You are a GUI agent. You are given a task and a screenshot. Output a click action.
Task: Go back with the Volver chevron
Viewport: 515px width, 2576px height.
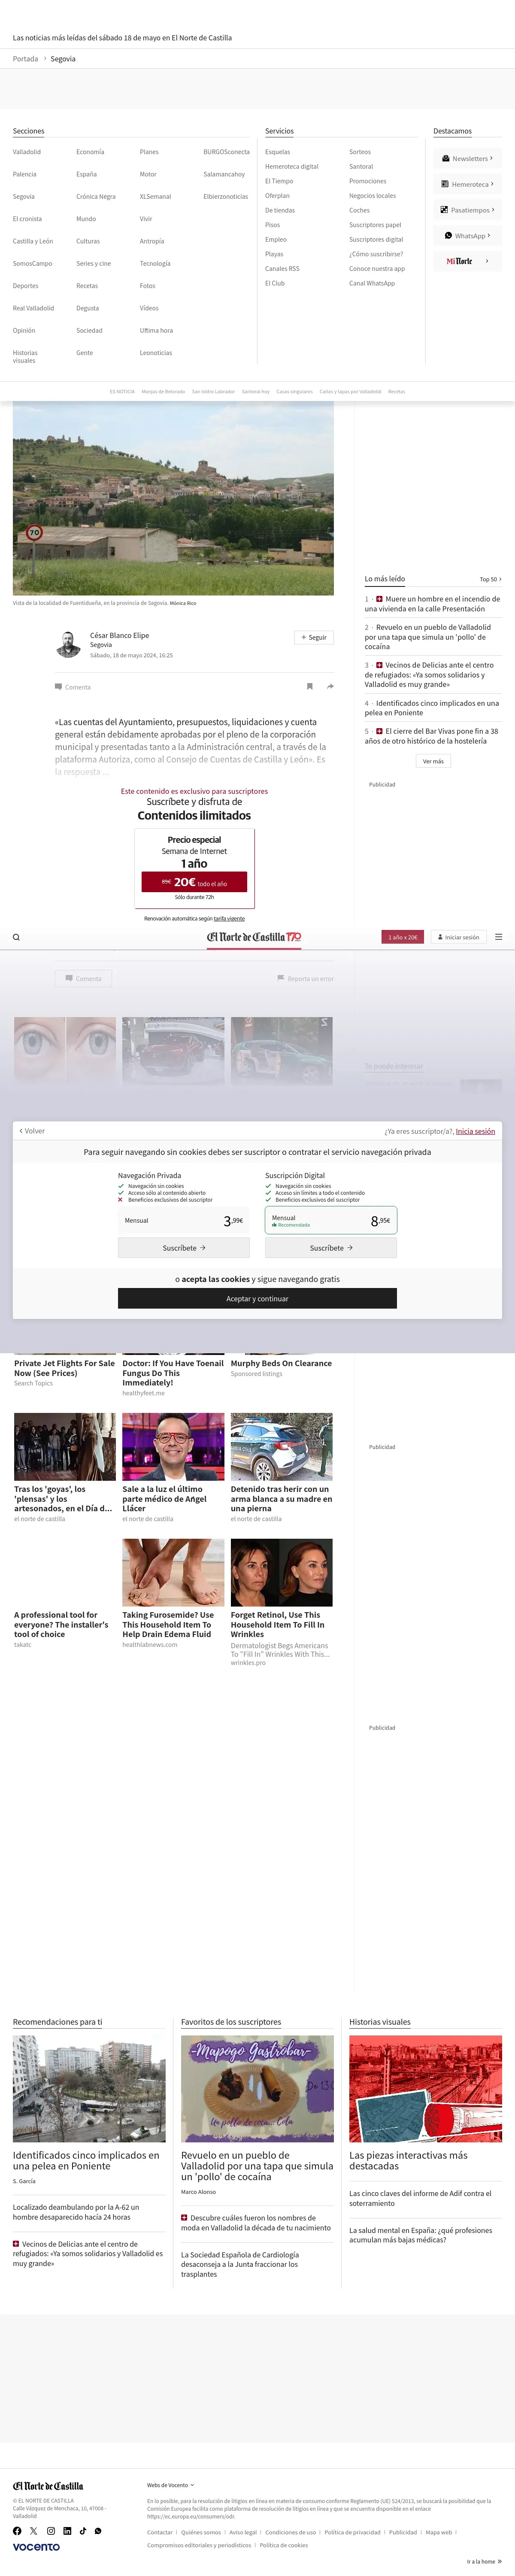point(32,1131)
